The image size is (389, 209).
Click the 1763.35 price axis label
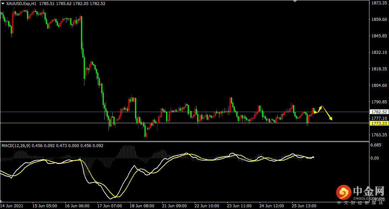pos(379,135)
